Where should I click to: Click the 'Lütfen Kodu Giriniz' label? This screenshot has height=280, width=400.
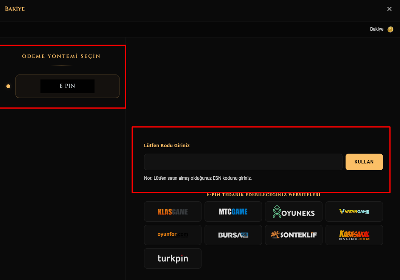[x=167, y=146]
